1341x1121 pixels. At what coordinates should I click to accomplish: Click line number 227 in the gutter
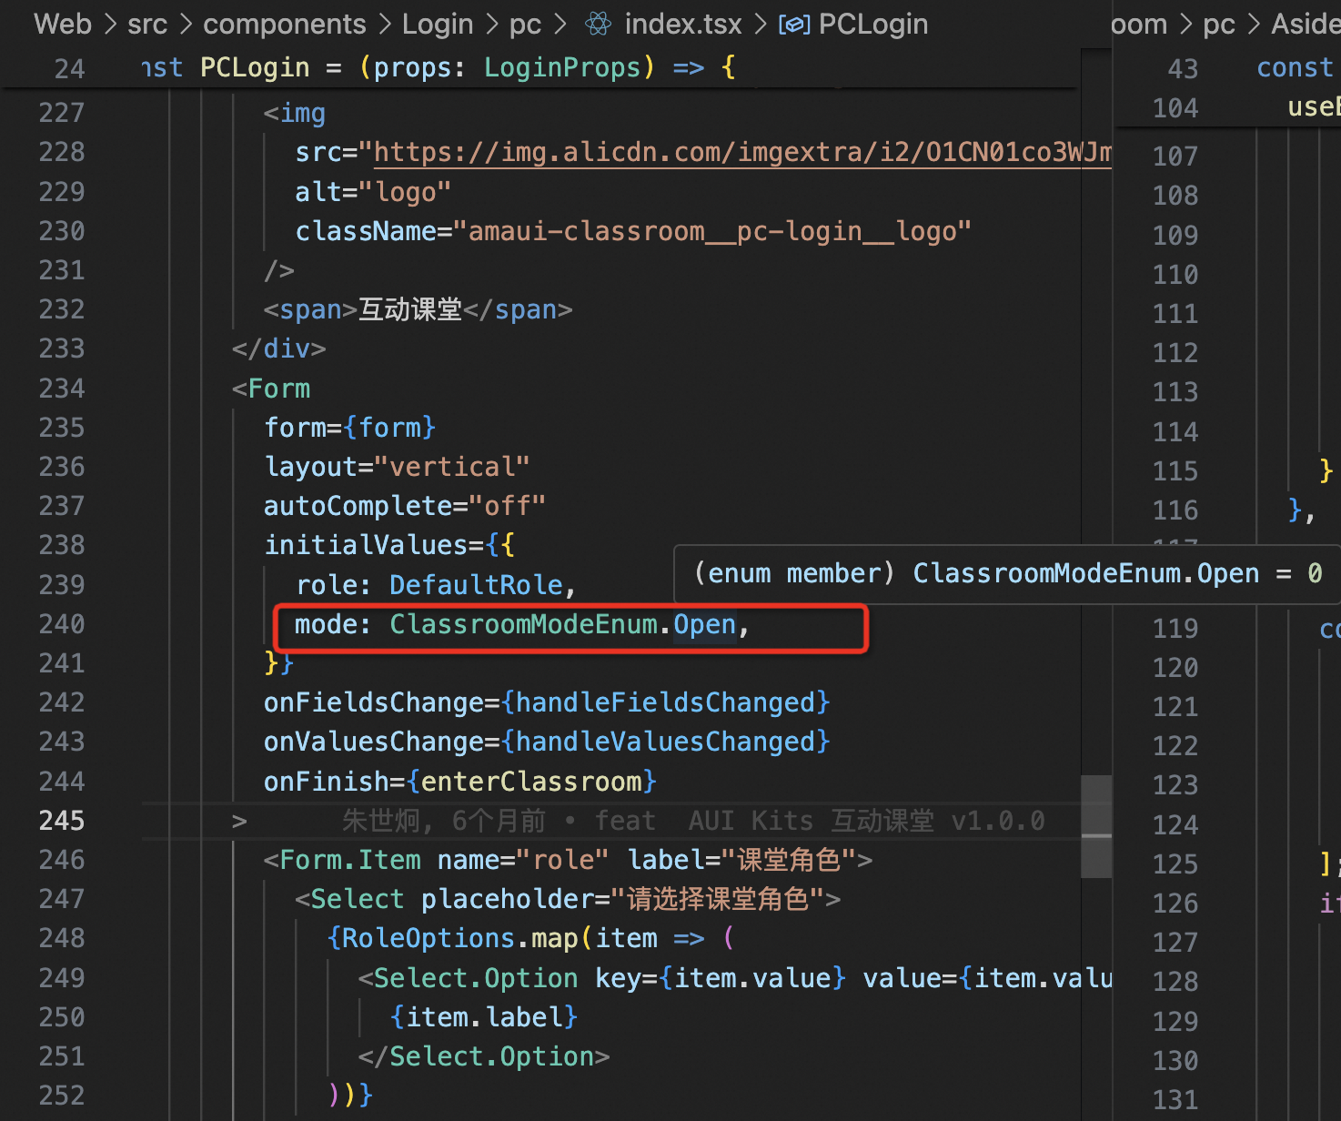pyautogui.click(x=62, y=113)
